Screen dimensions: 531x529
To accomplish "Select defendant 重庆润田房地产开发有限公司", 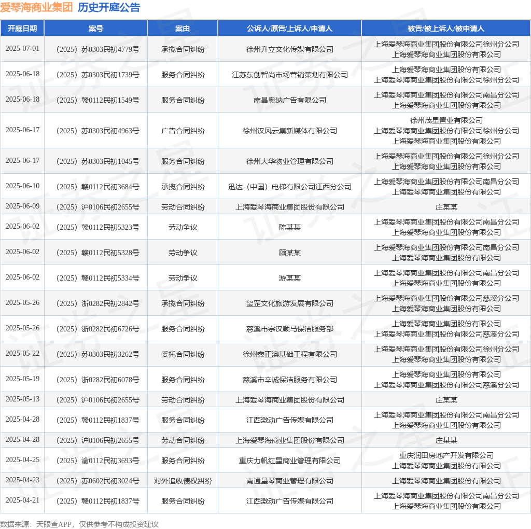I will coord(446,455).
